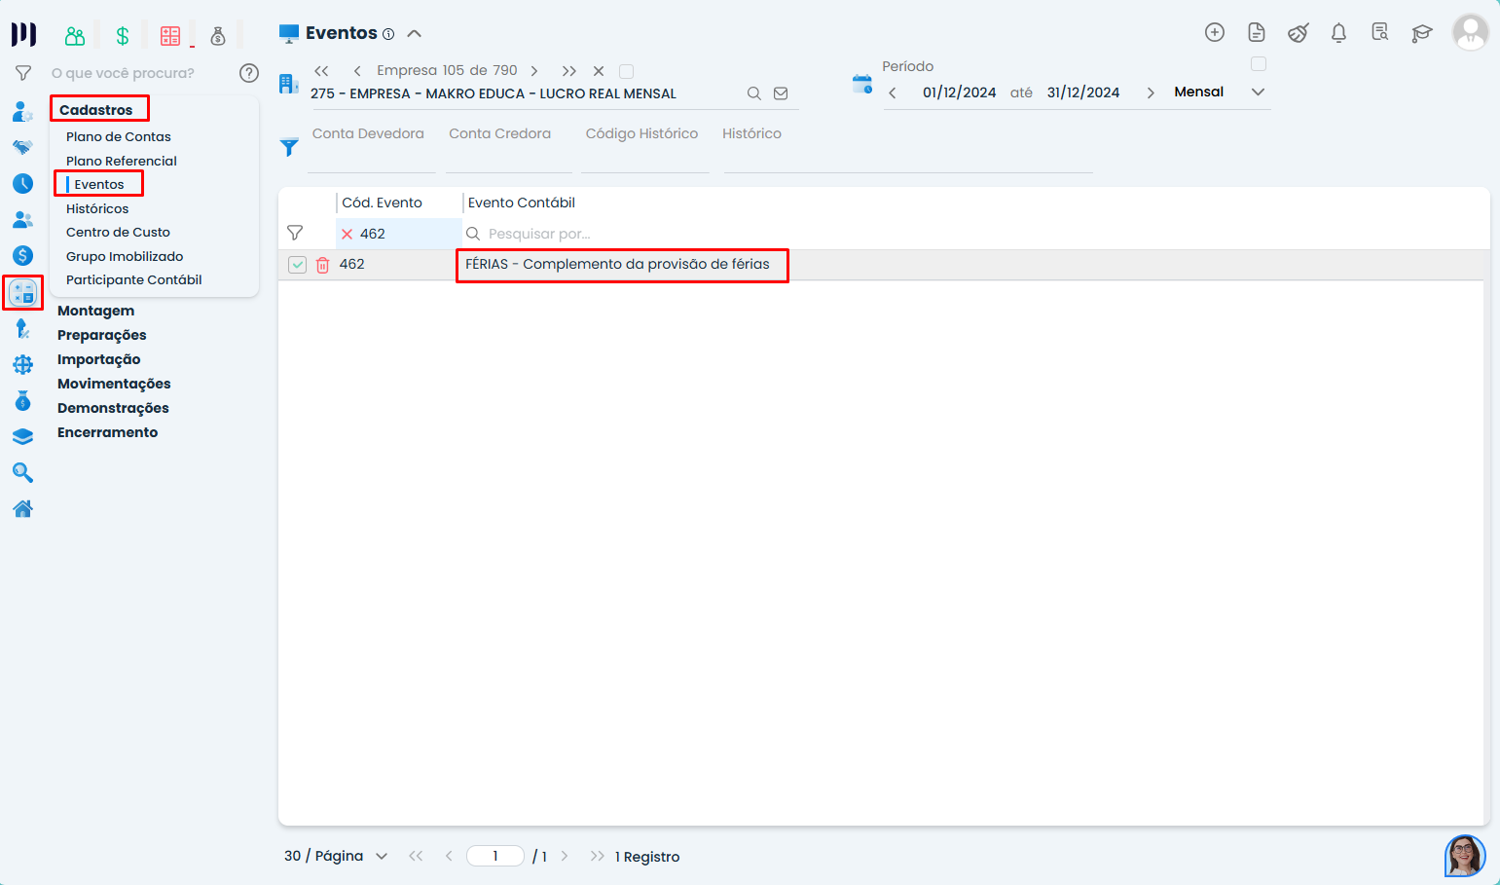This screenshot has height=885, width=1500.
Task: Click the envelope icon beside company search
Action: click(781, 93)
